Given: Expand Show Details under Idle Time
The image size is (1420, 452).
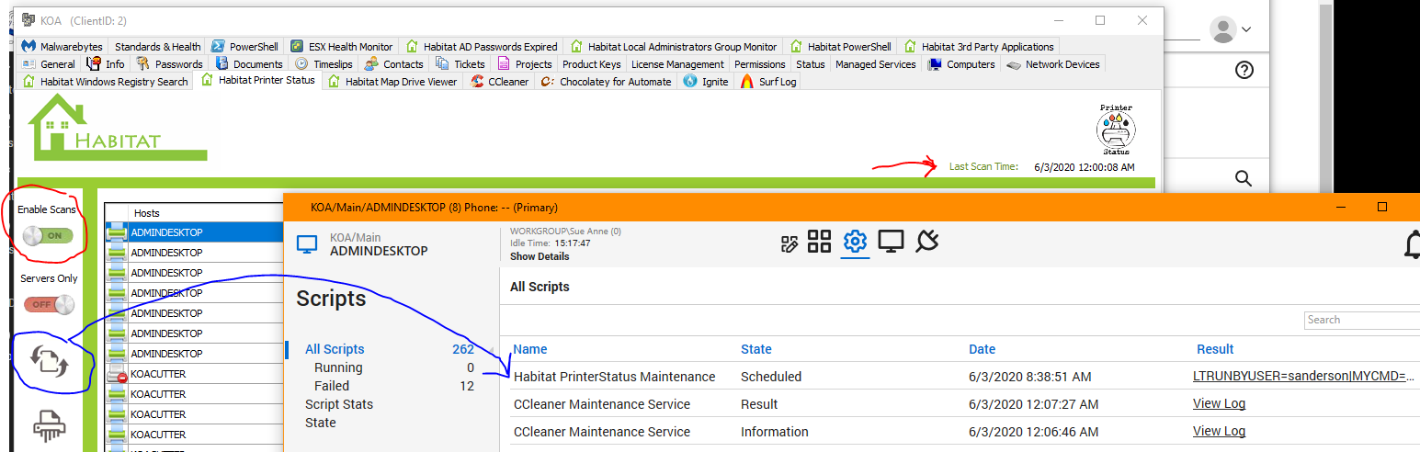Looking at the screenshot, I should click(538, 257).
